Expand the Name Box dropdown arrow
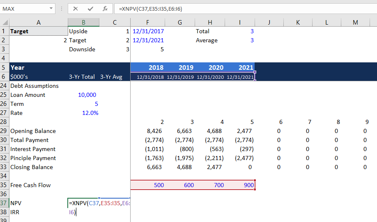This screenshot has height=222, width=377. (51, 9)
